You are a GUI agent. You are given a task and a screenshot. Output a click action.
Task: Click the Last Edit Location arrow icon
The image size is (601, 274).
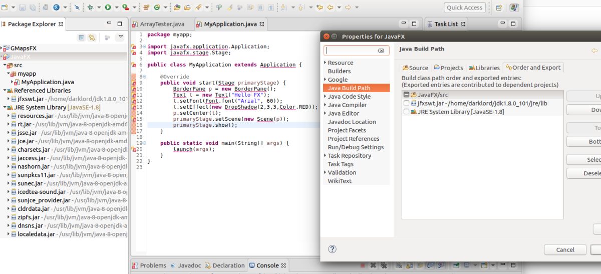(x=319, y=8)
